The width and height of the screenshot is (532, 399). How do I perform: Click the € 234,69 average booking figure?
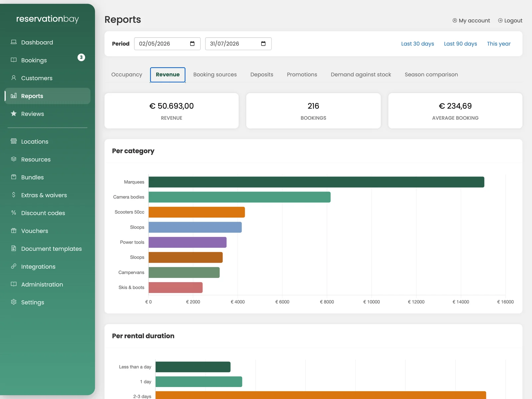(x=455, y=106)
